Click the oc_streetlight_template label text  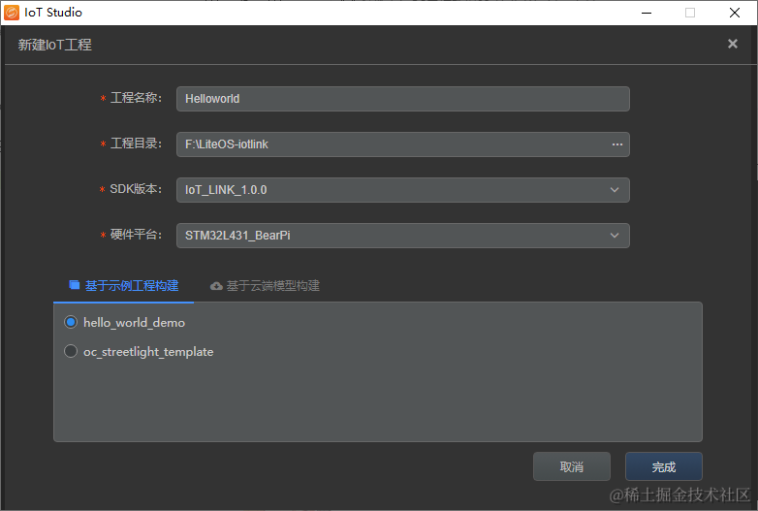148,352
